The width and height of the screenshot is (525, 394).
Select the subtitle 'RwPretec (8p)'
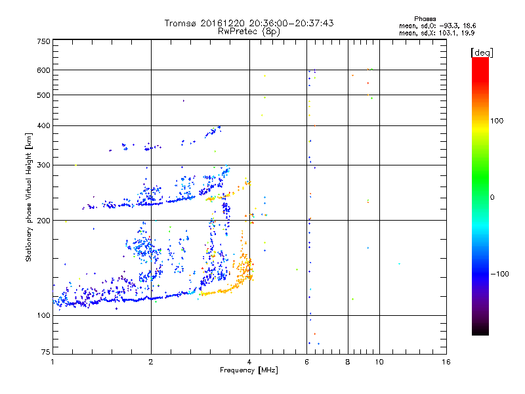[249, 32]
